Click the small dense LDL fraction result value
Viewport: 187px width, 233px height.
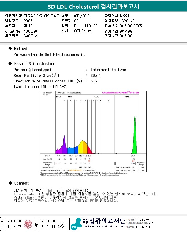94,81
